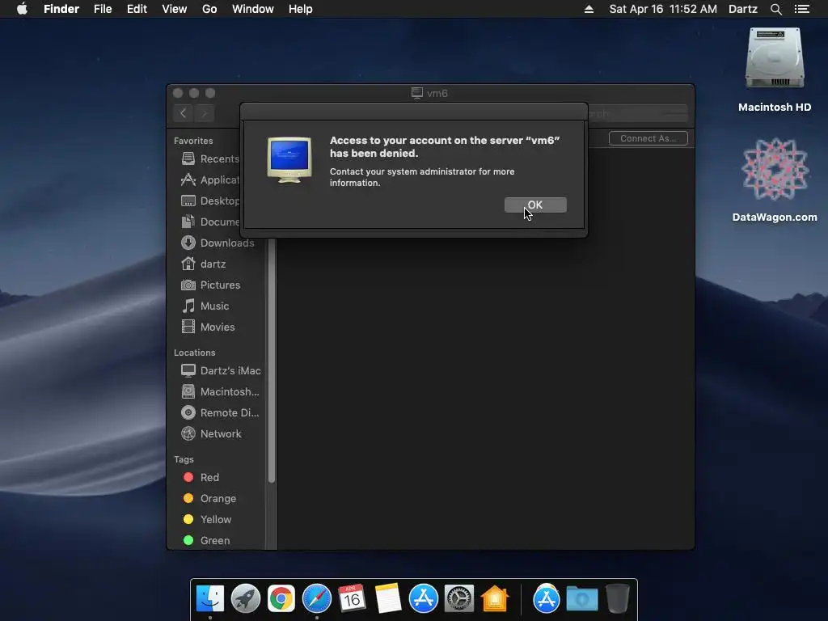828x621 pixels.
Task: Select Music in Finder sidebar
Action: coord(205,306)
